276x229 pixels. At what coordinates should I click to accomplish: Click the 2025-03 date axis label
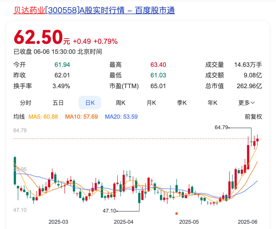click(58, 222)
